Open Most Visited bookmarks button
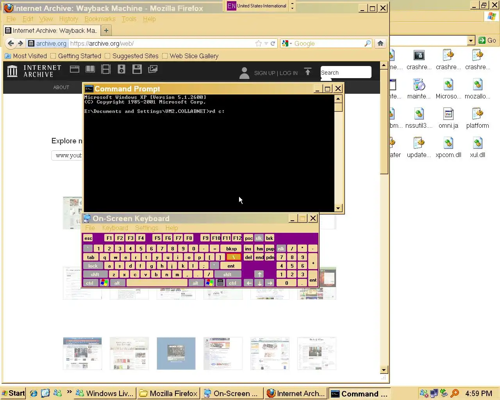Screen dimensions: 500x400 26,56
